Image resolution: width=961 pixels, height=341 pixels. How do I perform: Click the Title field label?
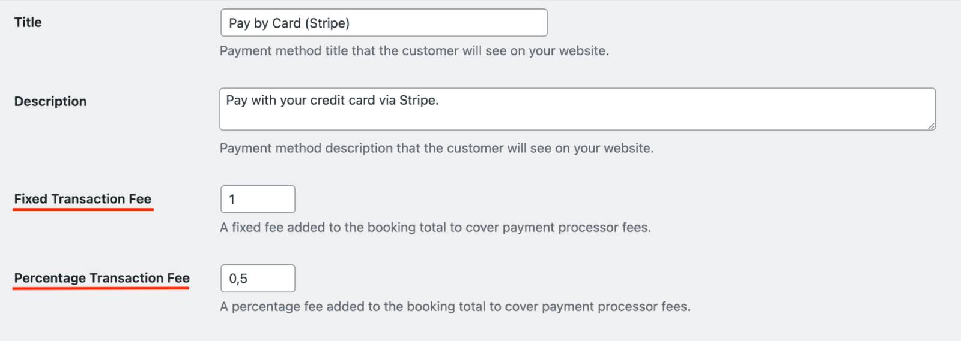[28, 23]
